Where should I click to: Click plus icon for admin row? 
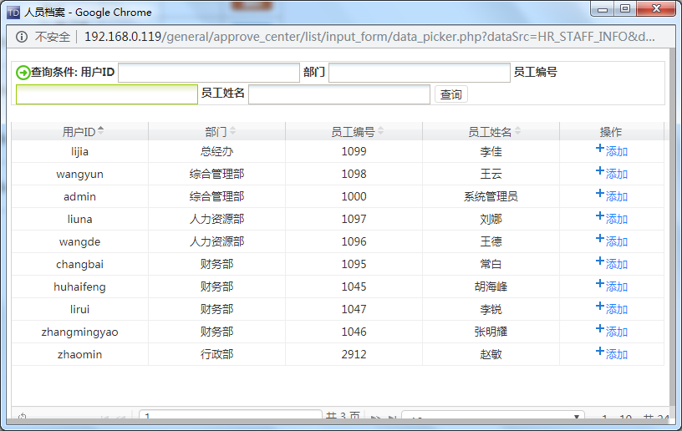coord(599,194)
